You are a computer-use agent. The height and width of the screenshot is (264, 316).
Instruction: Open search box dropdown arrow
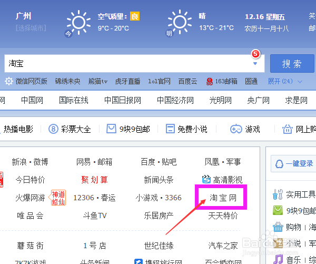pyautogui.click(x=255, y=64)
